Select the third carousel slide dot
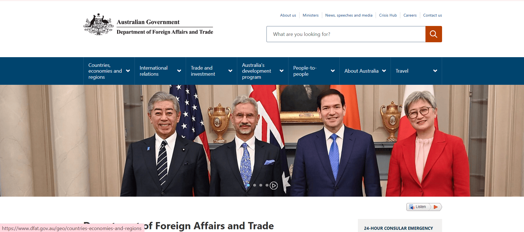Screen dimensions: 524x232 pos(261,185)
